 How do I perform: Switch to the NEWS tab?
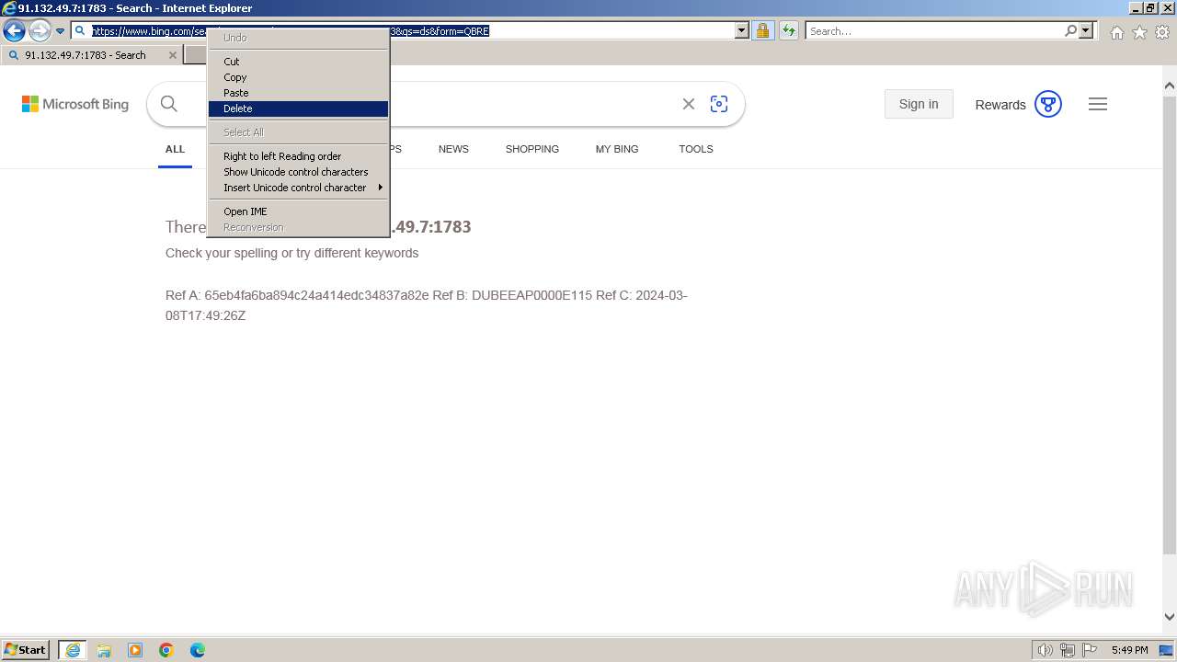[x=453, y=149]
